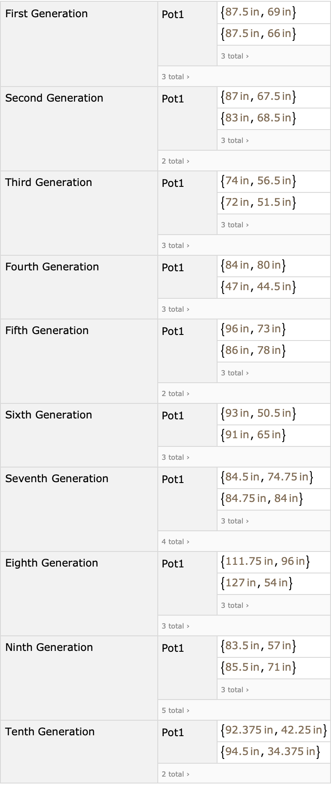Click the {111.75 in, 96 in} value
The height and width of the screenshot is (799, 331).
pos(265,561)
